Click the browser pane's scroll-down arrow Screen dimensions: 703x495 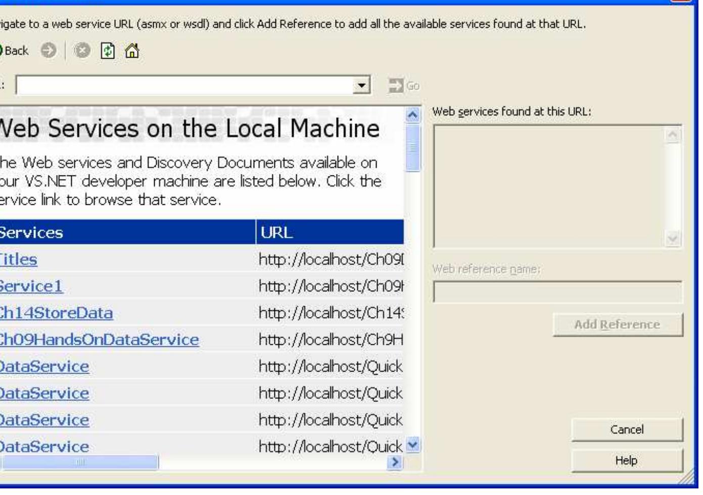(x=413, y=445)
